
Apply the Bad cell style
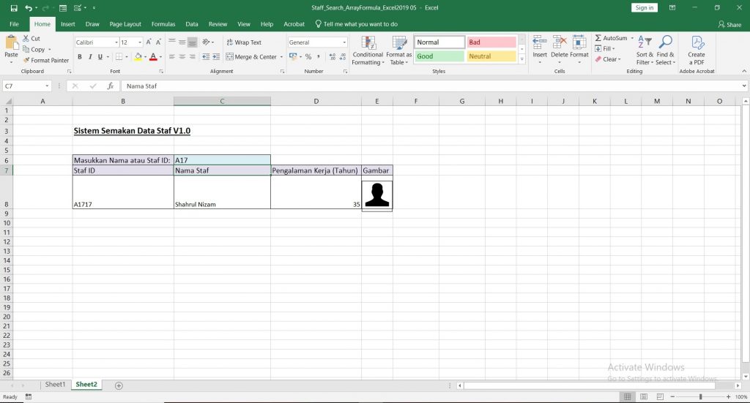click(491, 42)
